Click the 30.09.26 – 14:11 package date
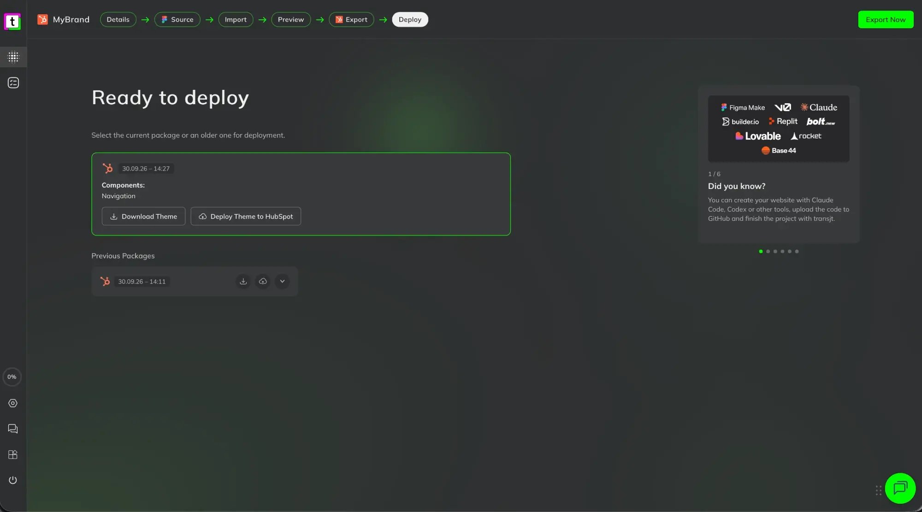This screenshot has height=512, width=922. 142,282
